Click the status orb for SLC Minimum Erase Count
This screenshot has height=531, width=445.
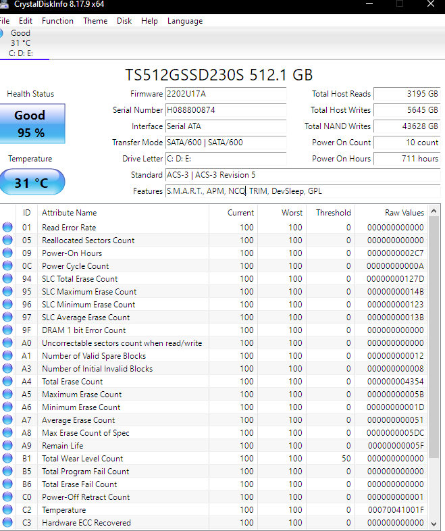coord(7,304)
